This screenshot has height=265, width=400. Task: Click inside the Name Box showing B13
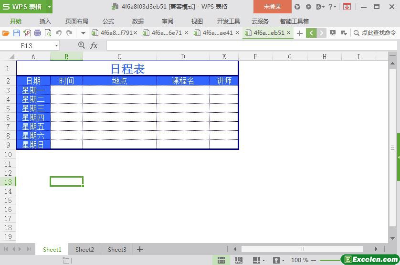pyautogui.click(x=27, y=46)
